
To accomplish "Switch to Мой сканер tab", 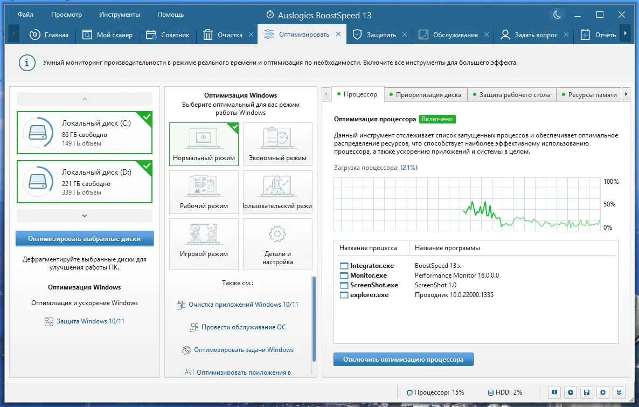I will pyautogui.click(x=108, y=35).
